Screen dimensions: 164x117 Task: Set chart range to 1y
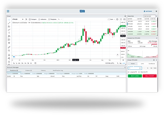(16, 63)
